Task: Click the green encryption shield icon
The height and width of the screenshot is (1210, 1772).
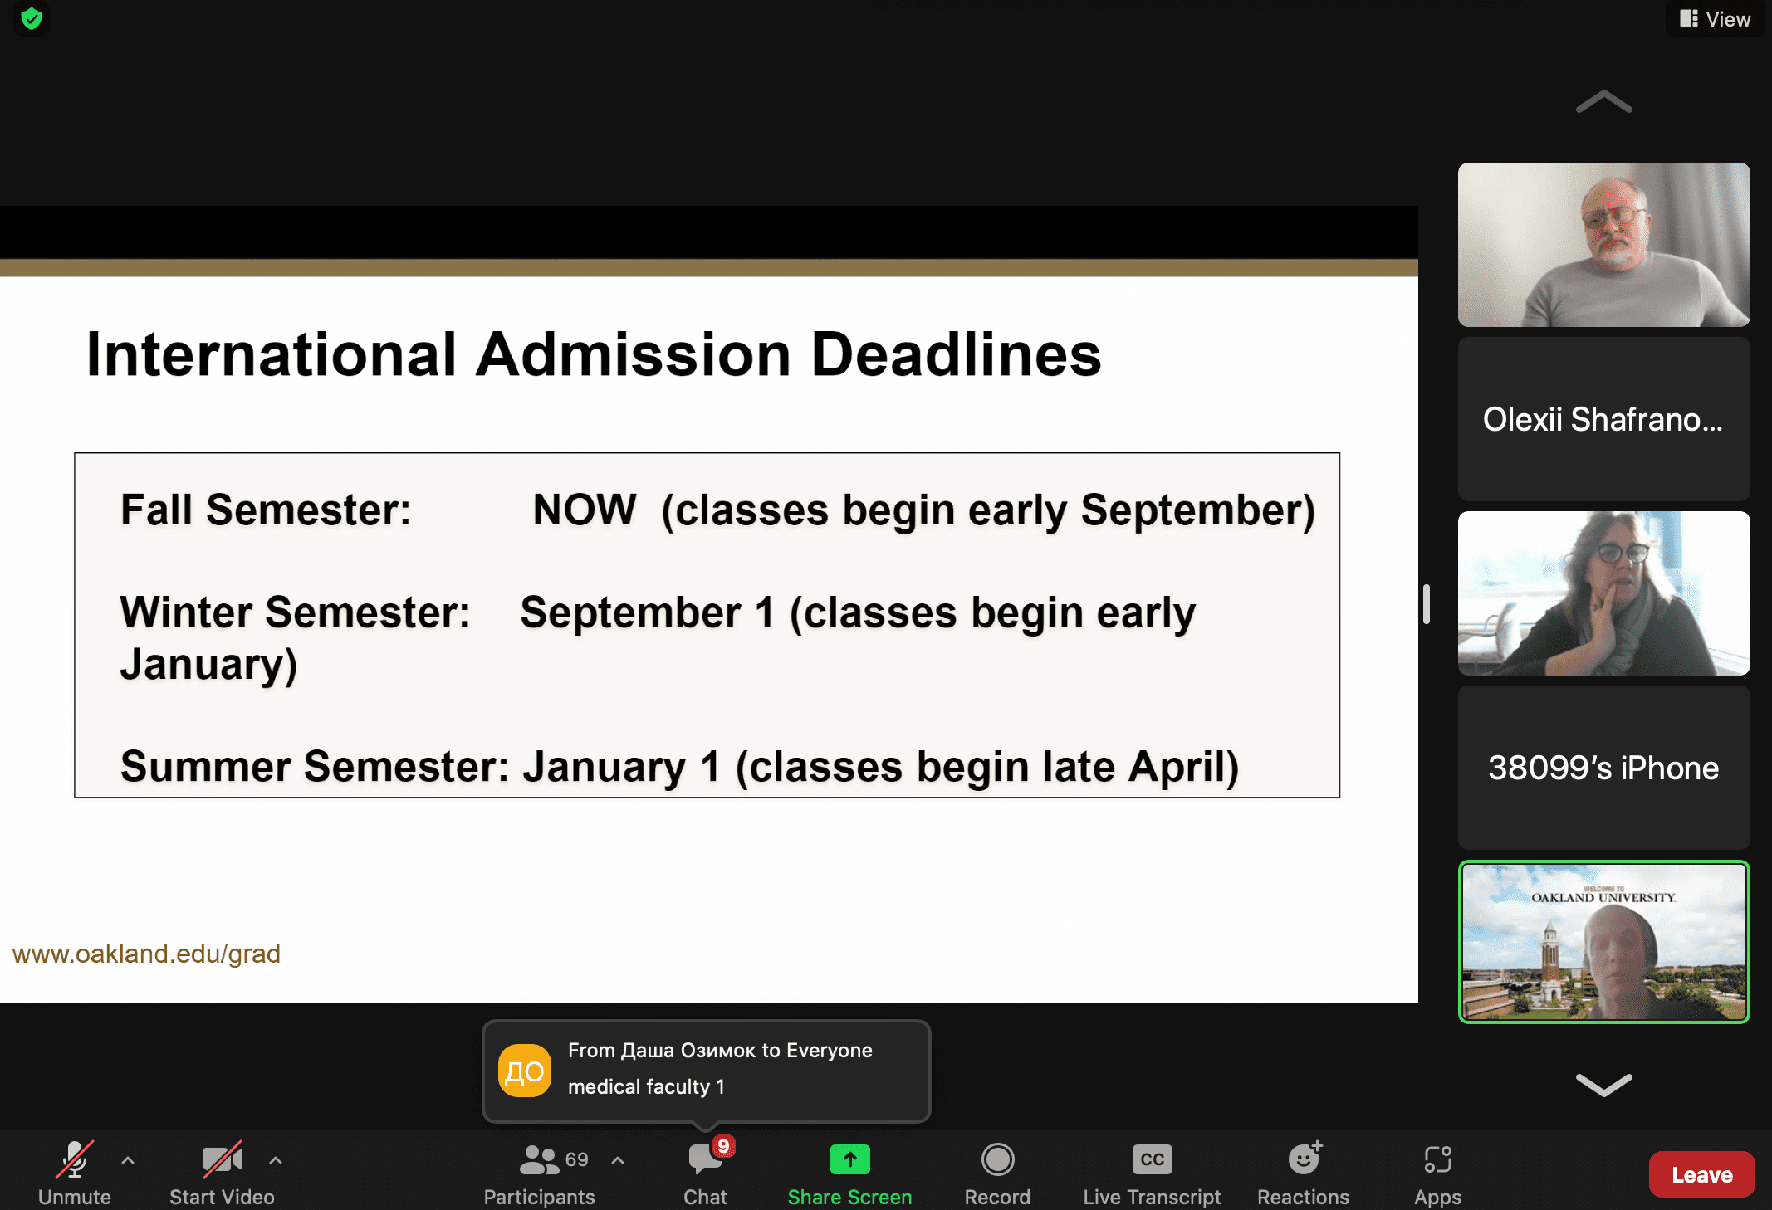Action: (x=32, y=18)
